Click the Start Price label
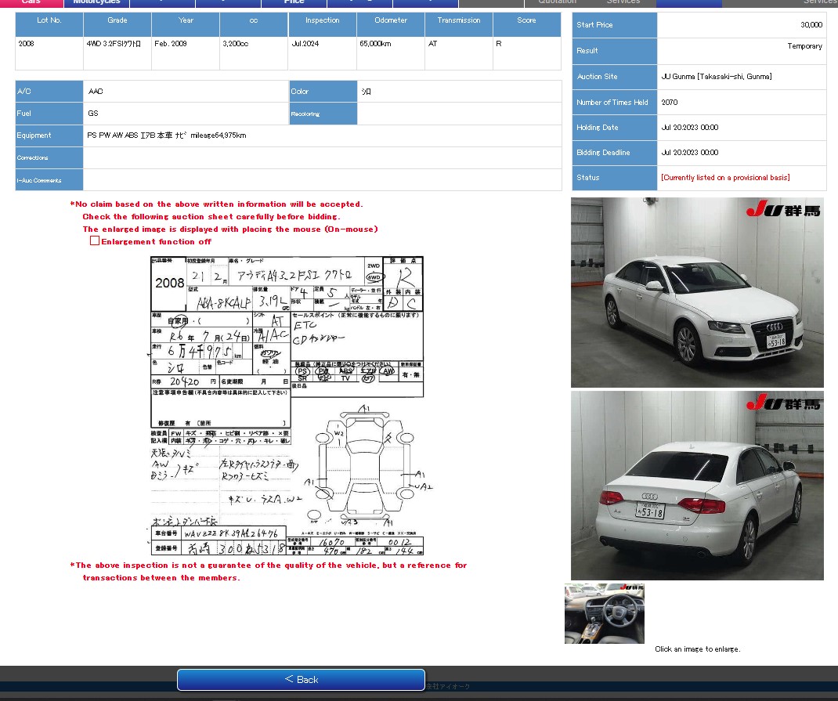 point(615,24)
